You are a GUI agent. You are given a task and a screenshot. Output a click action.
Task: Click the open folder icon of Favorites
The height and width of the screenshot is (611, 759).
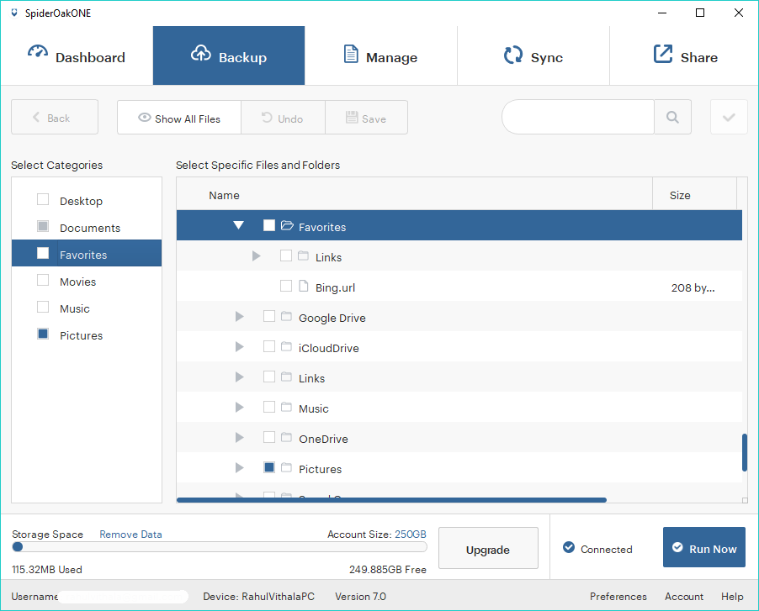click(x=287, y=225)
